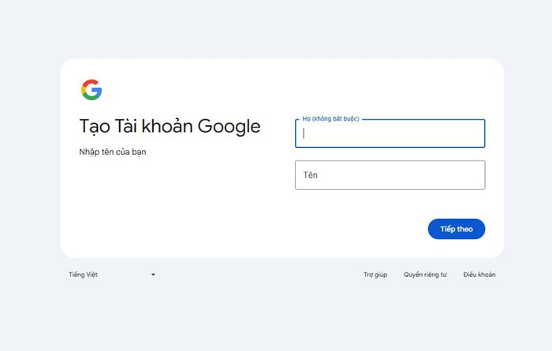552x351 pixels.
Task: Select the Tiếng Việt language label text
Action: pyautogui.click(x=83, y=275)
